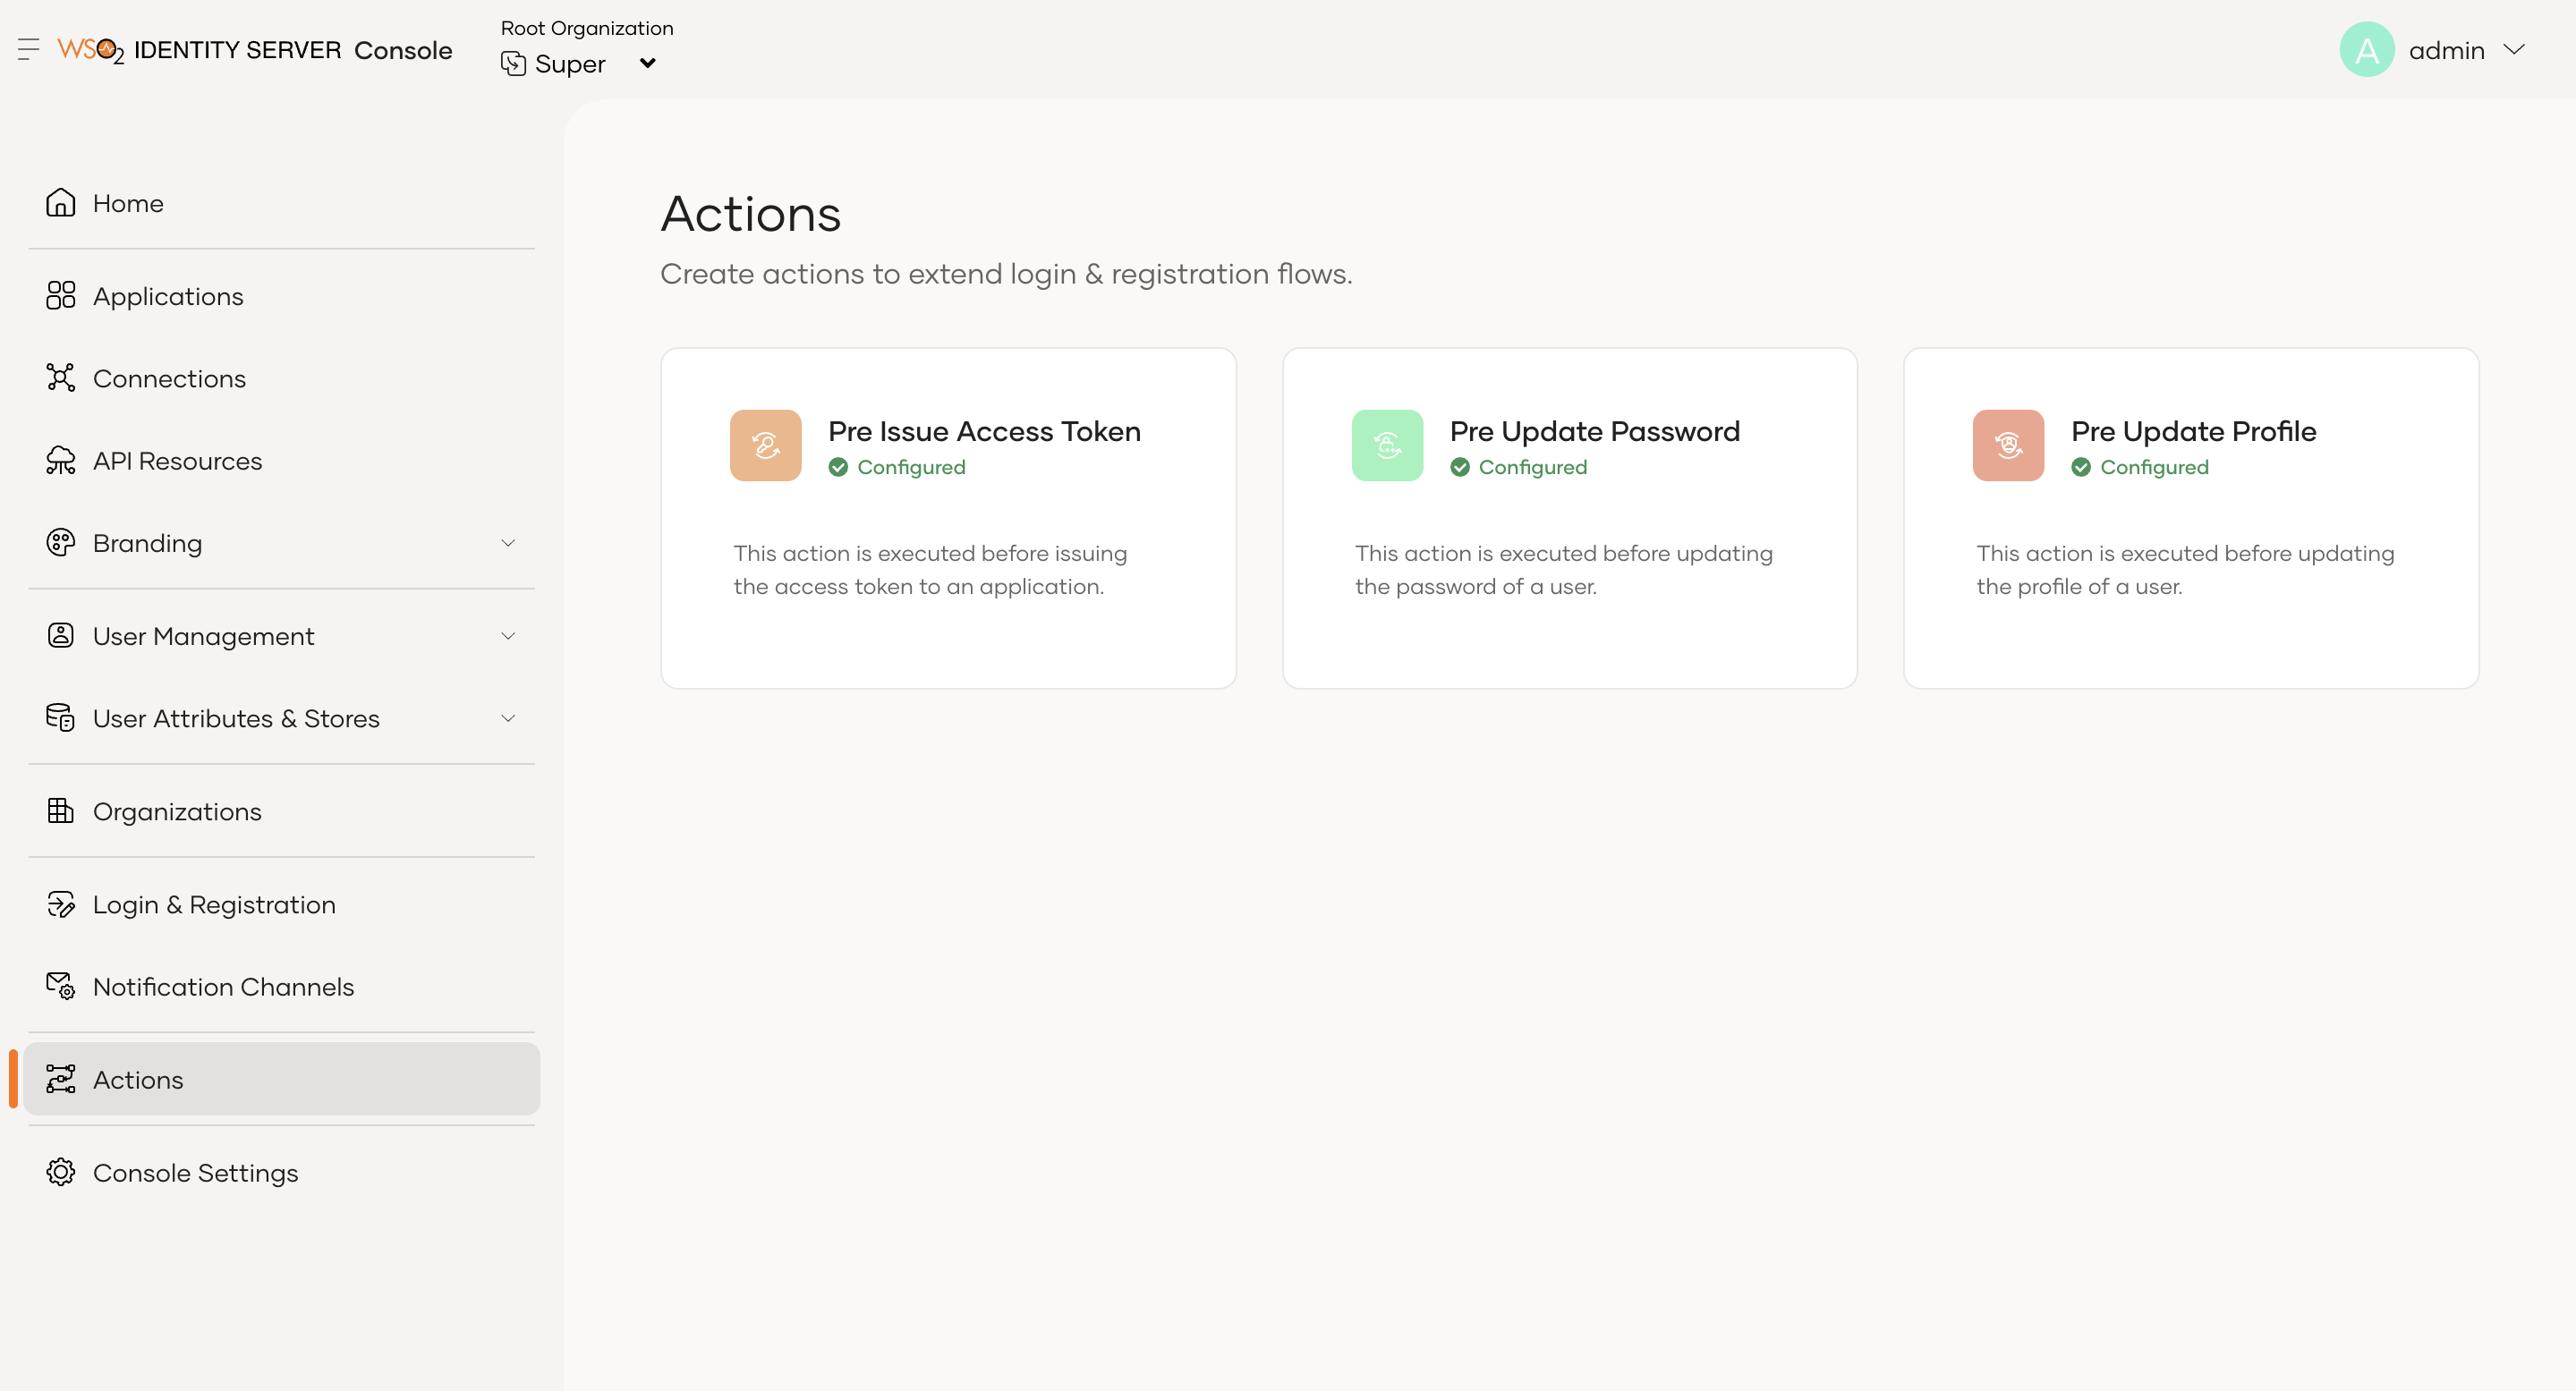Open the User Management menu item

point(204,635)
